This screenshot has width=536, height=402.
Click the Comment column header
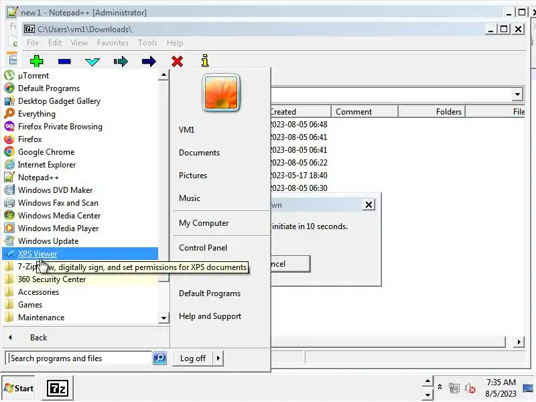364,111
